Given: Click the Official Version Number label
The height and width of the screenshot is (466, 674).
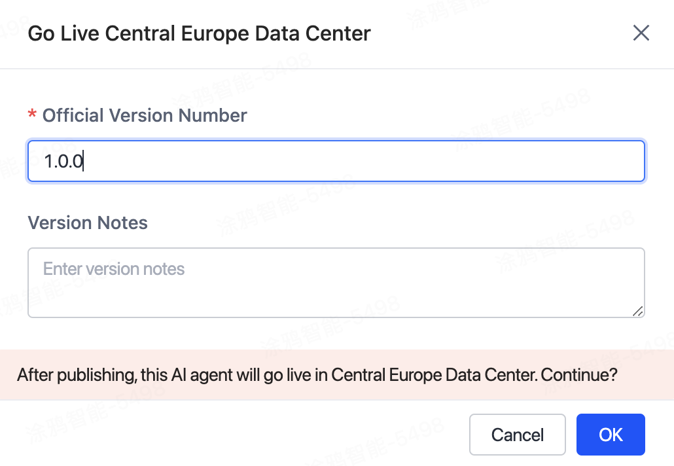Looking at the screenshot, I should coord(145,116).
